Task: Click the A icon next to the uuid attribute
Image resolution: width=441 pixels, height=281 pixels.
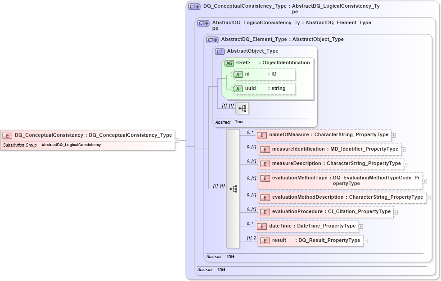Action: click(238, 89)
